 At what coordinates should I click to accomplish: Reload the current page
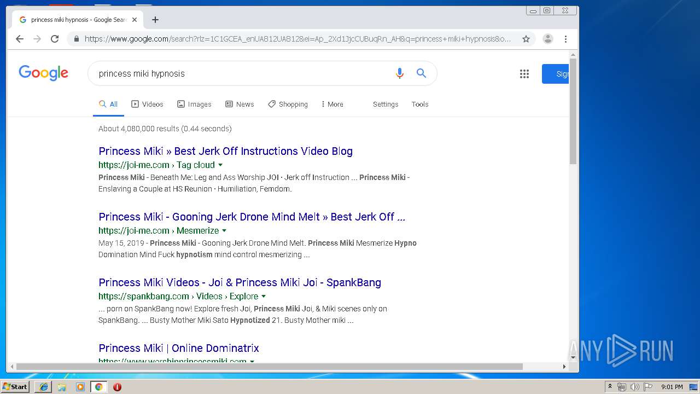pos(55,39)
